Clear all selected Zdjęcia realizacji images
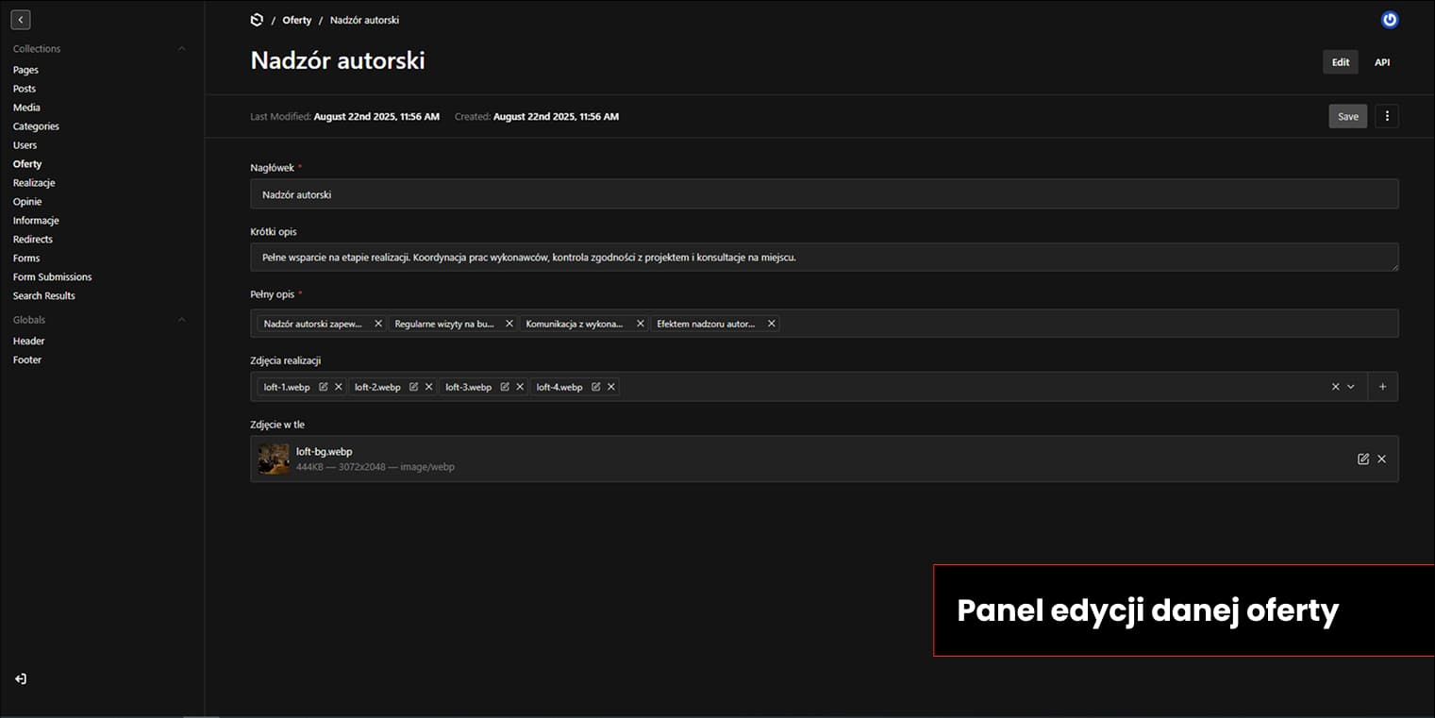 coord(1335,387)
